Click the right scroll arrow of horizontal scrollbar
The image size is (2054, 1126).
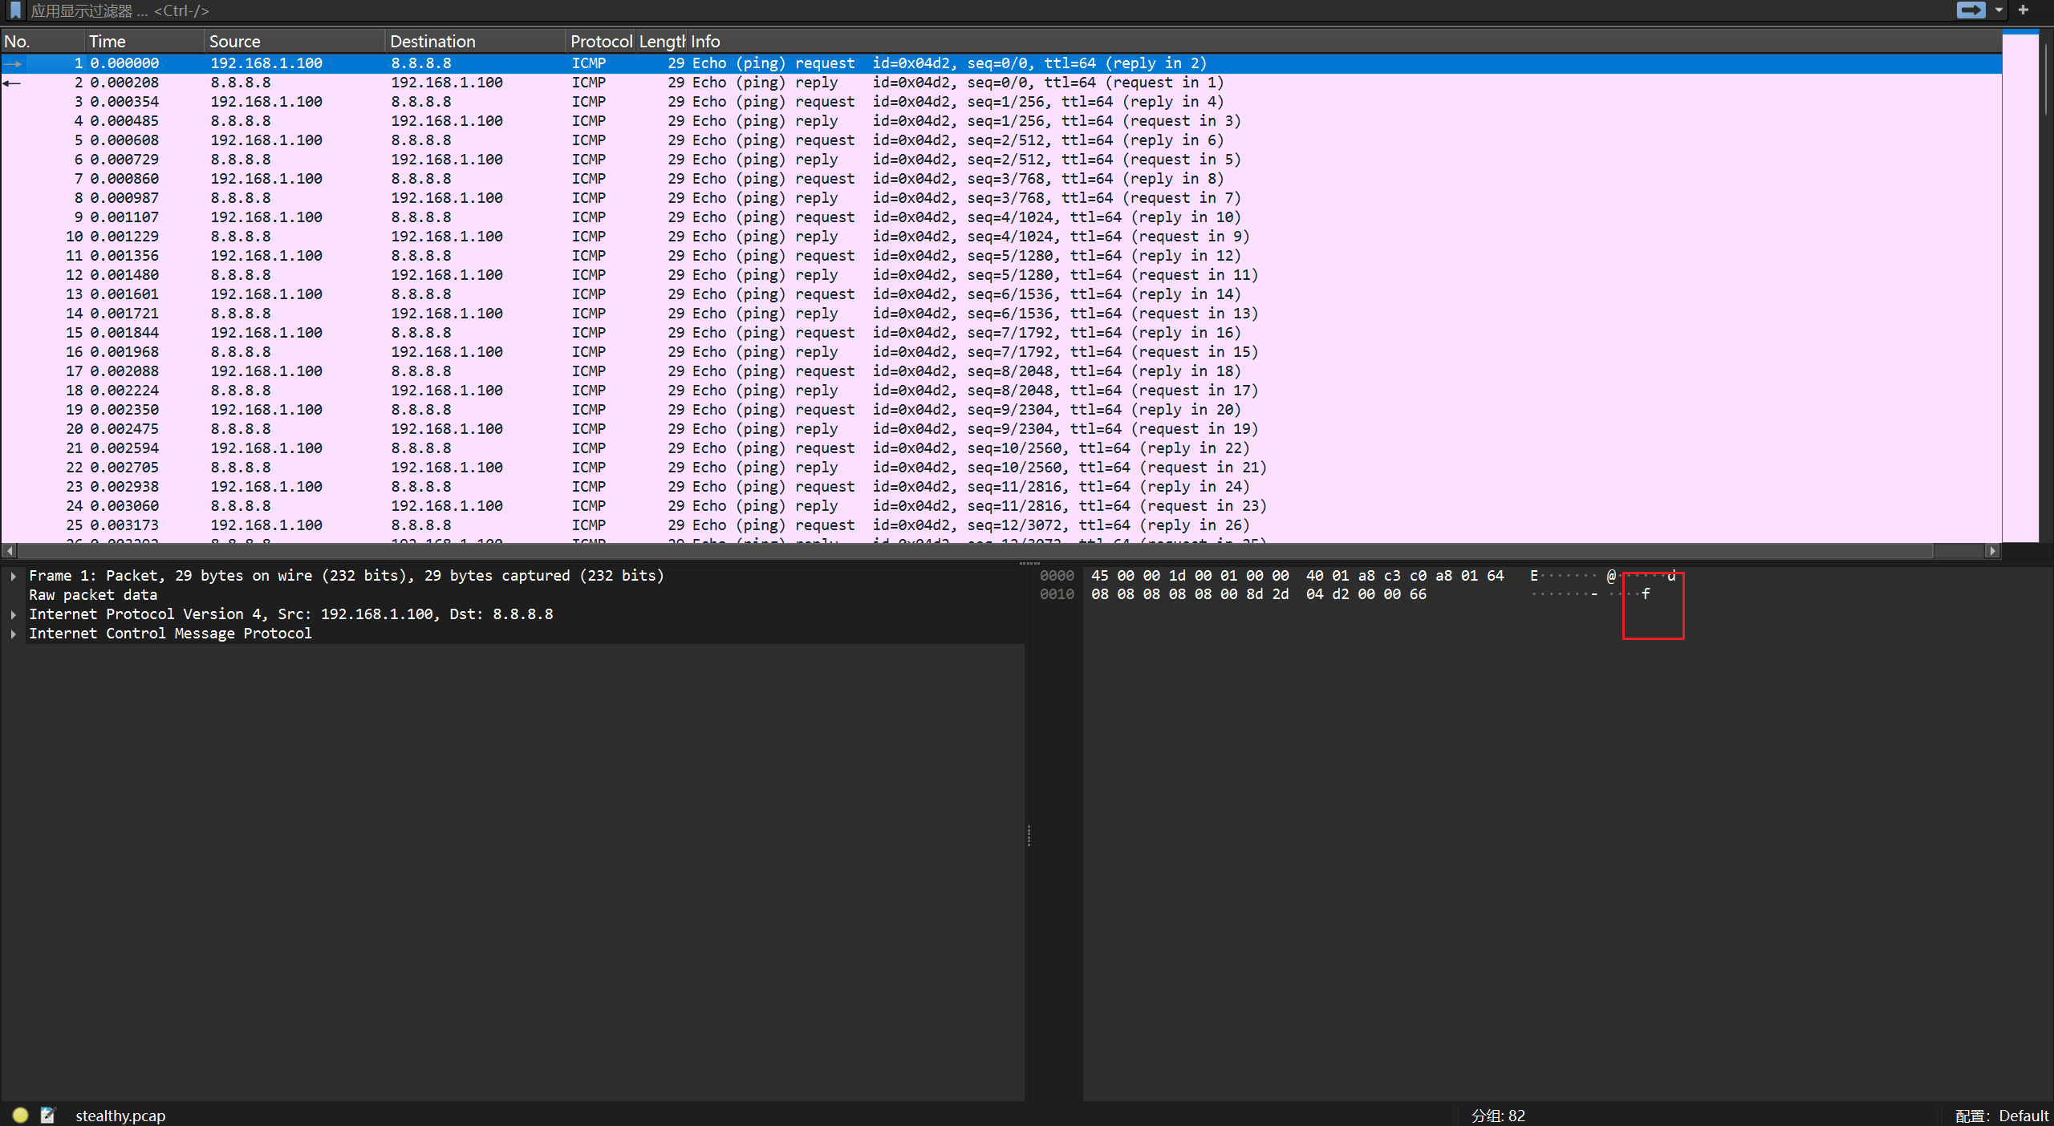point(1992,551)
